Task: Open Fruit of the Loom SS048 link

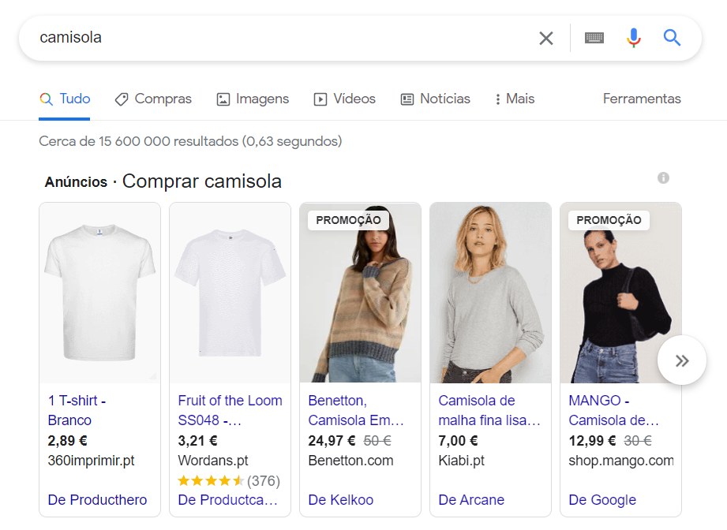Action: [x=230, y=410]
